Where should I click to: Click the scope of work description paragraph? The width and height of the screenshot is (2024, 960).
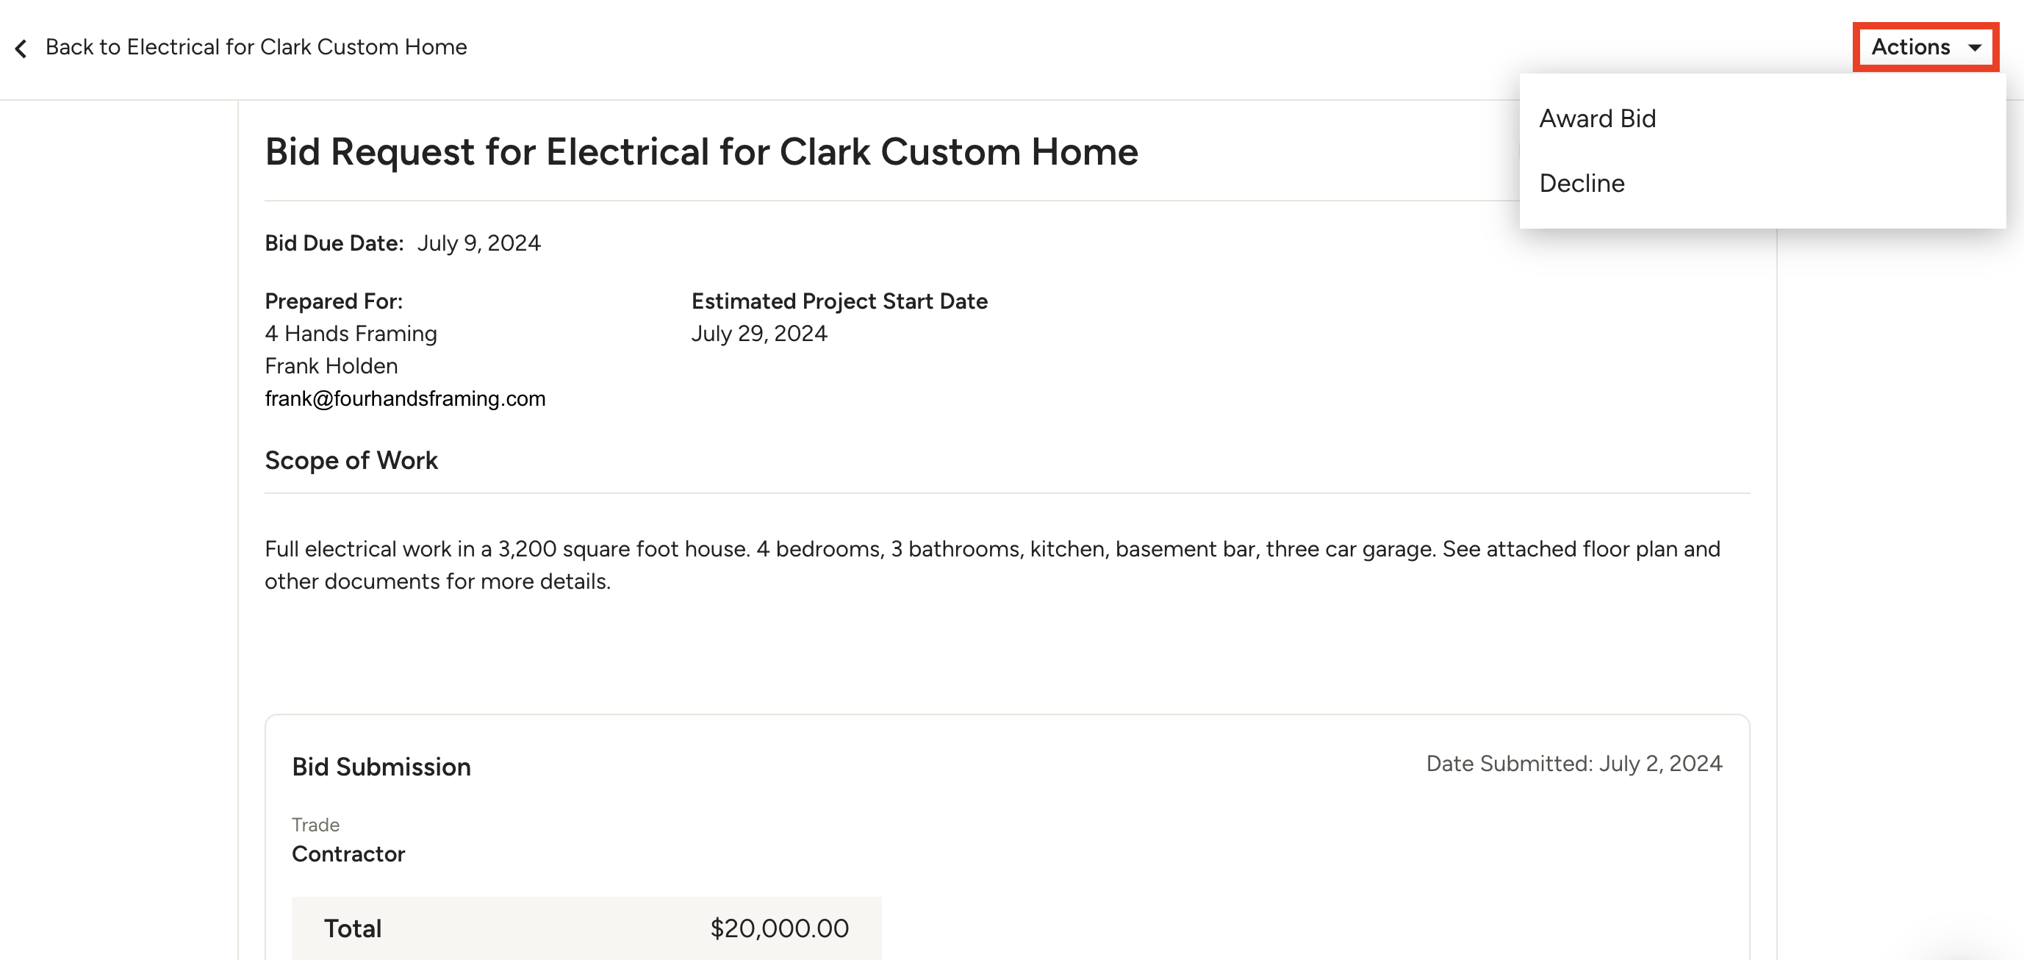coord(991,565)
